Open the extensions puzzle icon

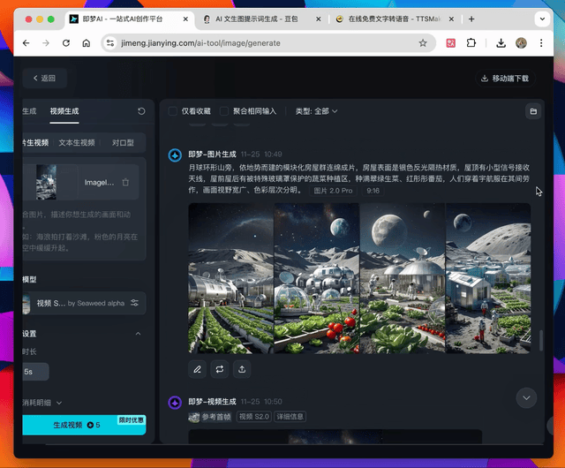click(471, 43)
